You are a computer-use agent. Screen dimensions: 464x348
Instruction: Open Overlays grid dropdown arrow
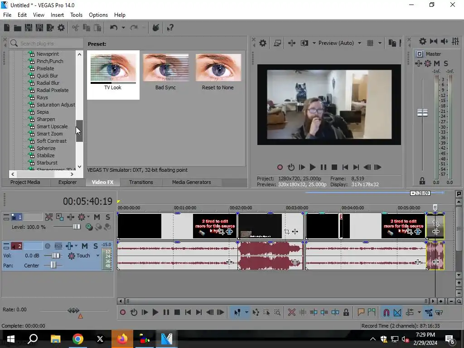380,43
